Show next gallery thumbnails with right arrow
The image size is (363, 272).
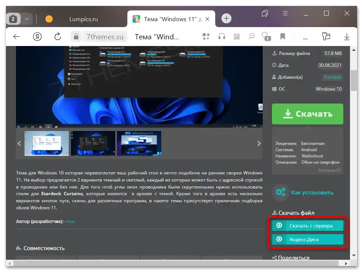259,144
